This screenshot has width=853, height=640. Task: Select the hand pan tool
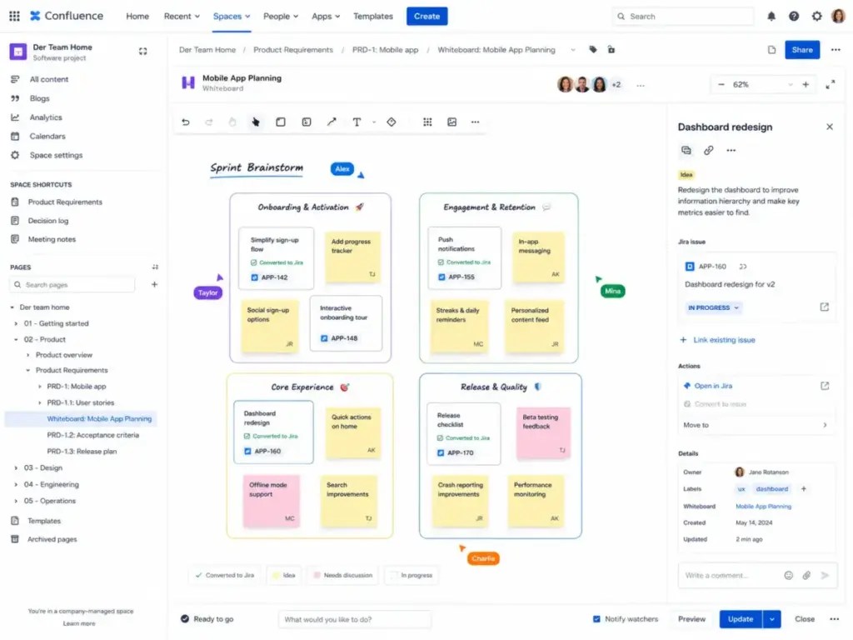coord(232,122)
